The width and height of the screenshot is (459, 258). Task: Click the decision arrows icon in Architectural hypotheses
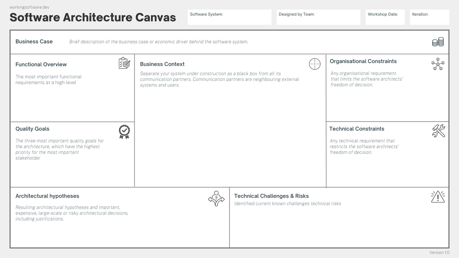pyautogui.click(x=216, y=199)
